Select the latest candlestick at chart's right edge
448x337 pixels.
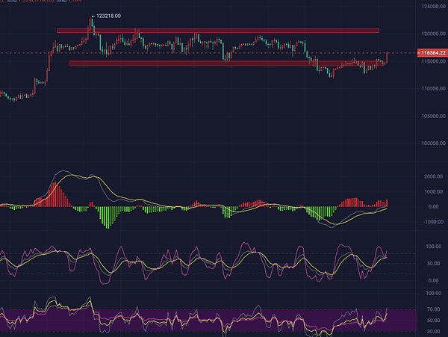[x=388, y=58]
